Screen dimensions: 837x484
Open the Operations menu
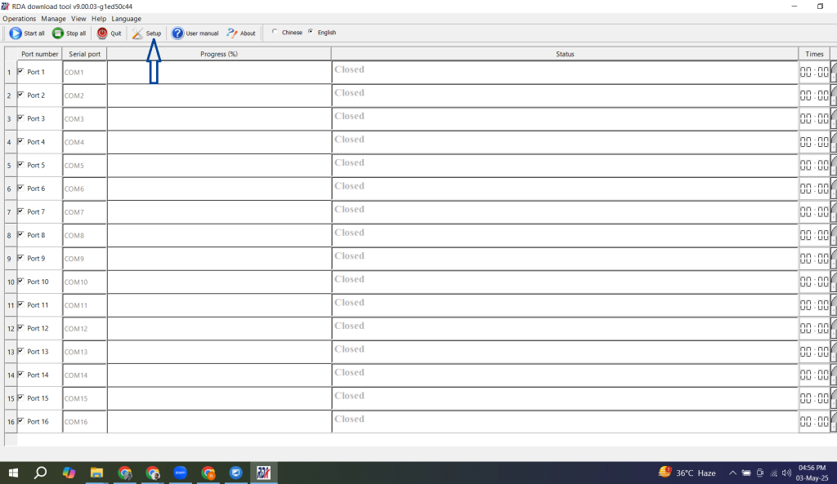20,19
